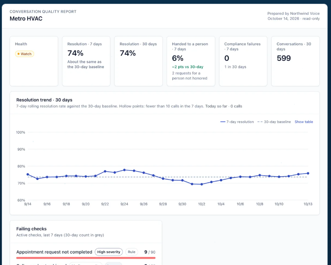The height and width of the screenshot is (265, 331).
Task: Click the 9/14 x-axis date label
Action: 28,204
